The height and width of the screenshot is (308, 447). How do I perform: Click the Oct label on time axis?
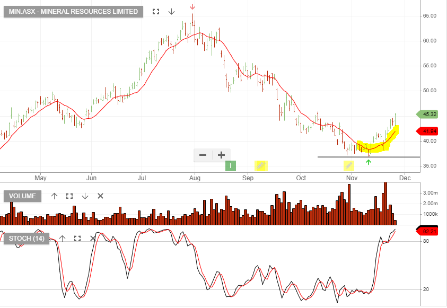tap(301, 178)
